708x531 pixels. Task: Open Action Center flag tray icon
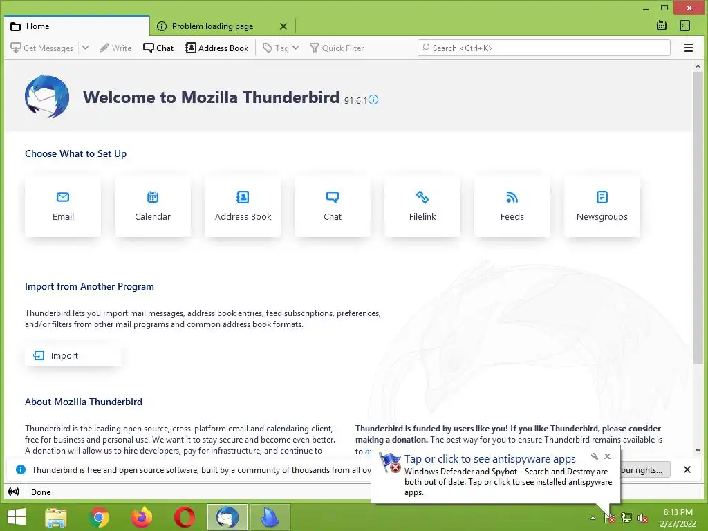click(609, 518)
